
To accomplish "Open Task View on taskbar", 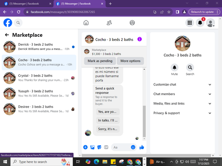I will [78, 162].
